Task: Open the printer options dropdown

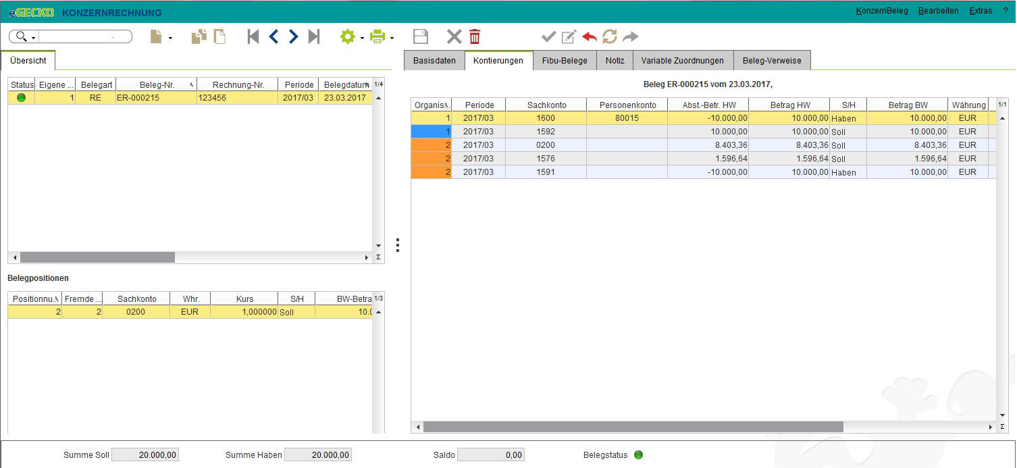Action: point(392,38)
